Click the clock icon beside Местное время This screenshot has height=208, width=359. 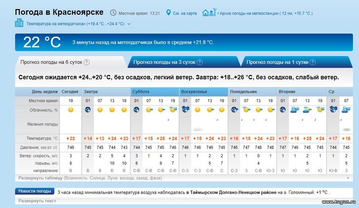click(x=113, y=13)
